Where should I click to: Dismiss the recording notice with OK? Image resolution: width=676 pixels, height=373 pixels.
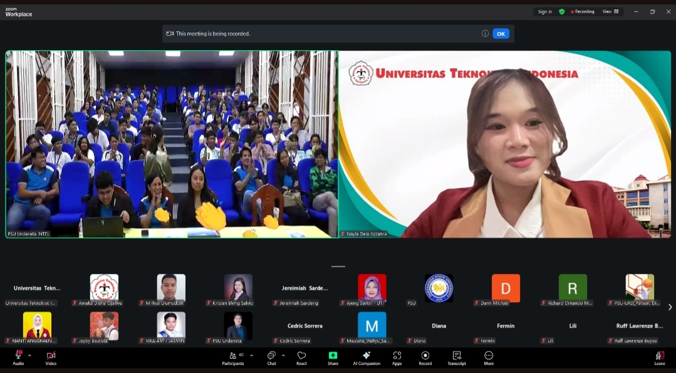click(x=501, y=33)
